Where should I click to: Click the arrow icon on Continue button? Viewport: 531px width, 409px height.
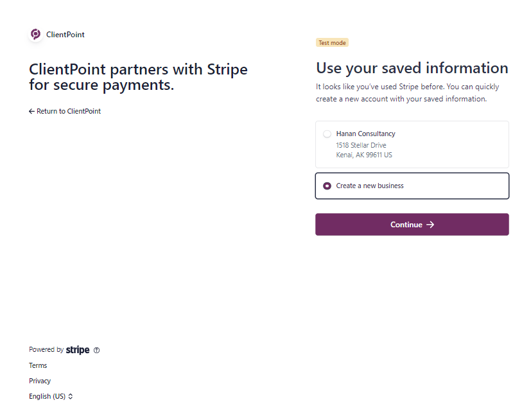(430, 225)
